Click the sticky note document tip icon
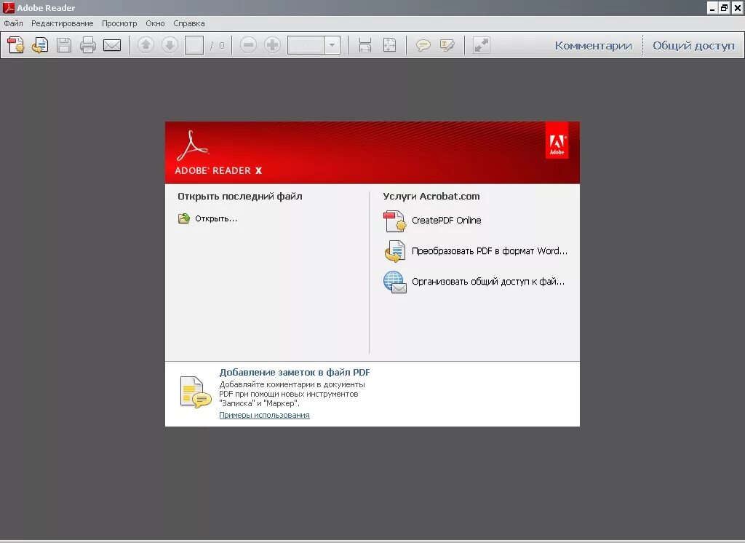Screen dimensions: 745x543 click(195, 392)
